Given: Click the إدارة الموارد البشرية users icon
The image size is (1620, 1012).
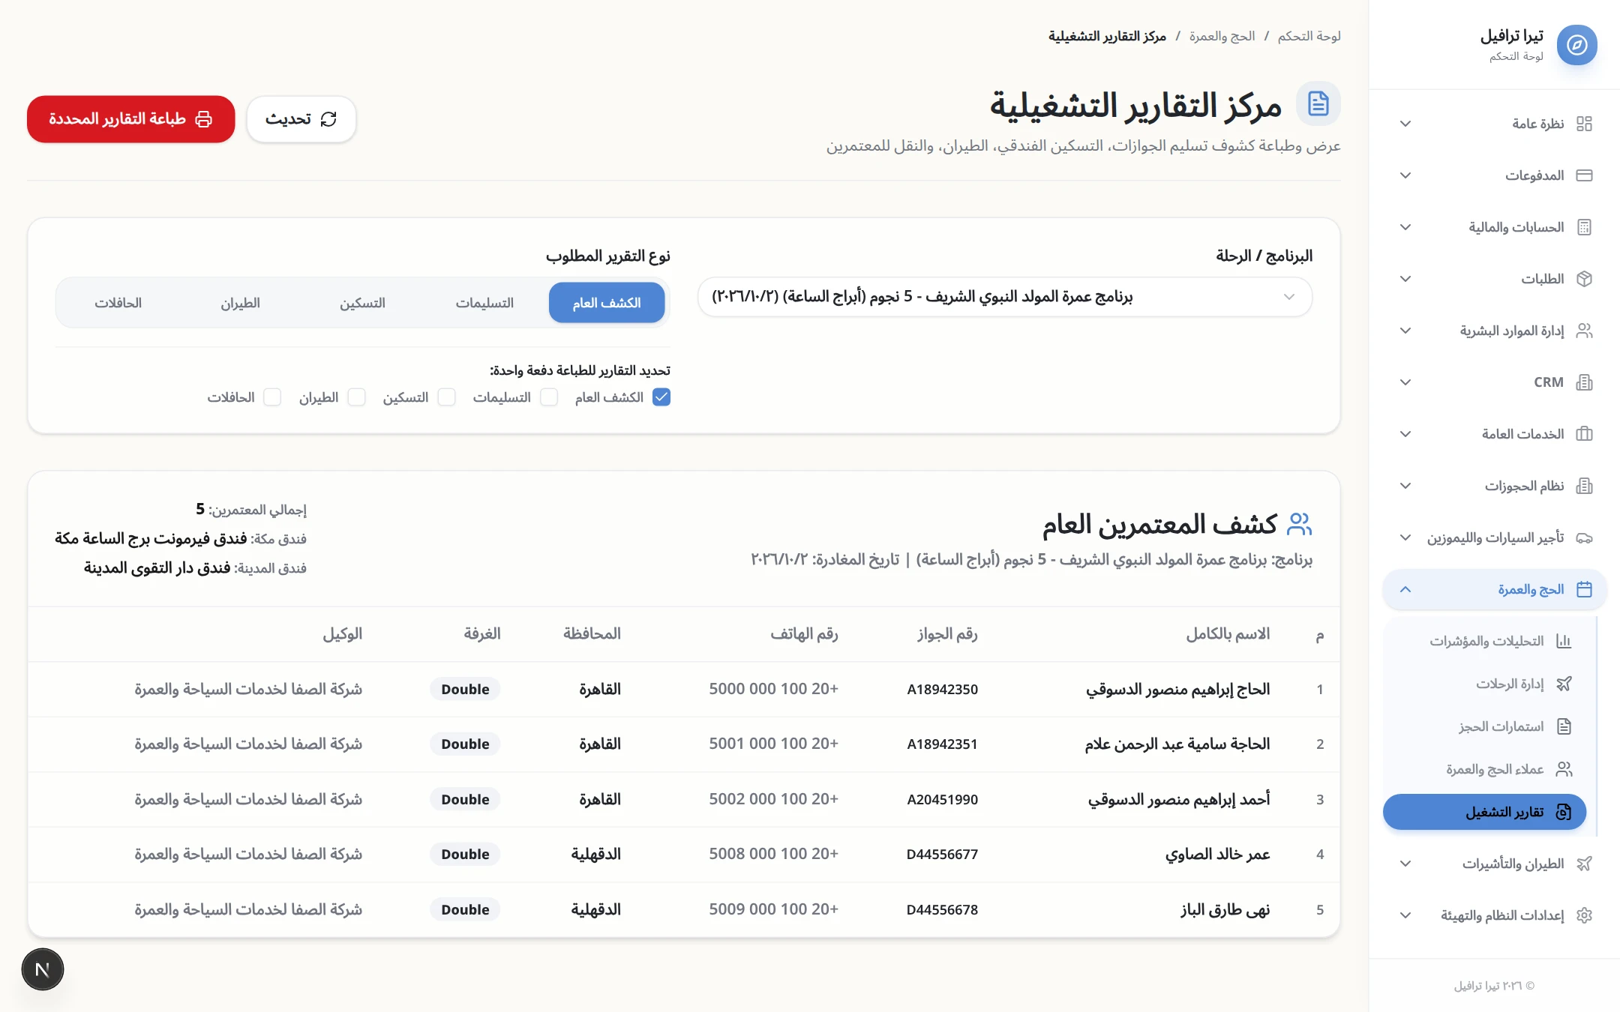Looking at the screenshot, I should (1584, 331).
